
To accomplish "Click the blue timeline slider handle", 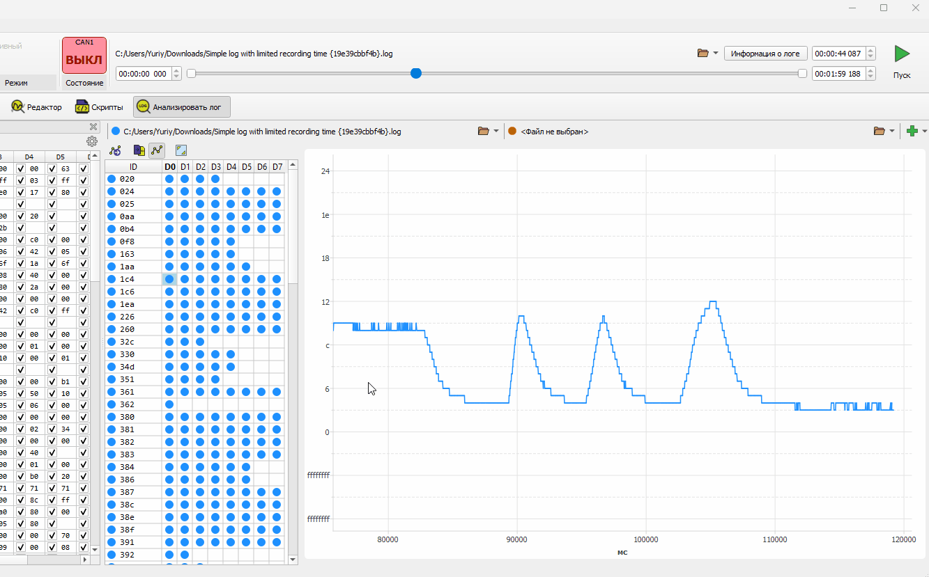I will tap(416, 73).
